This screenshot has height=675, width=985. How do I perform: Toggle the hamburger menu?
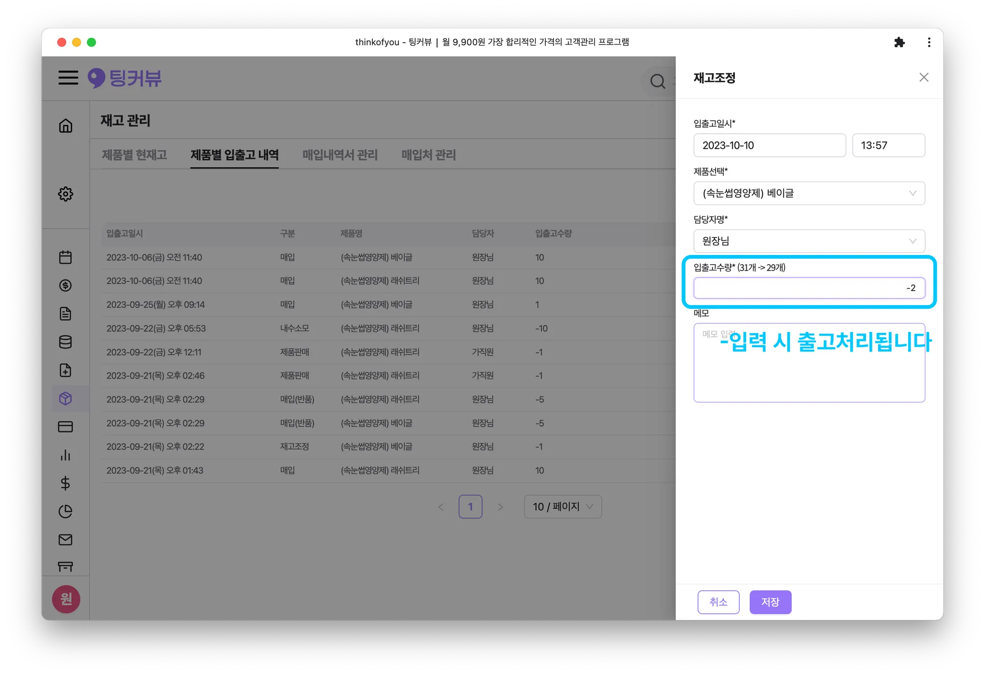pos(68,77)
